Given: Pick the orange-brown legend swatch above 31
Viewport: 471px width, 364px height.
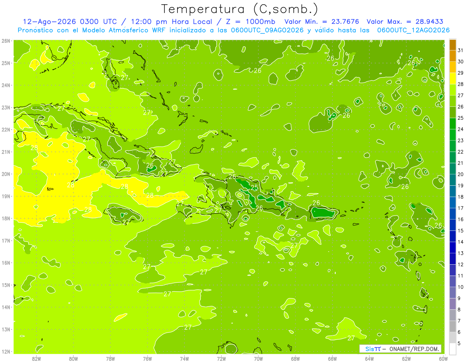Looking at the screenshot, I should point(453,45).
